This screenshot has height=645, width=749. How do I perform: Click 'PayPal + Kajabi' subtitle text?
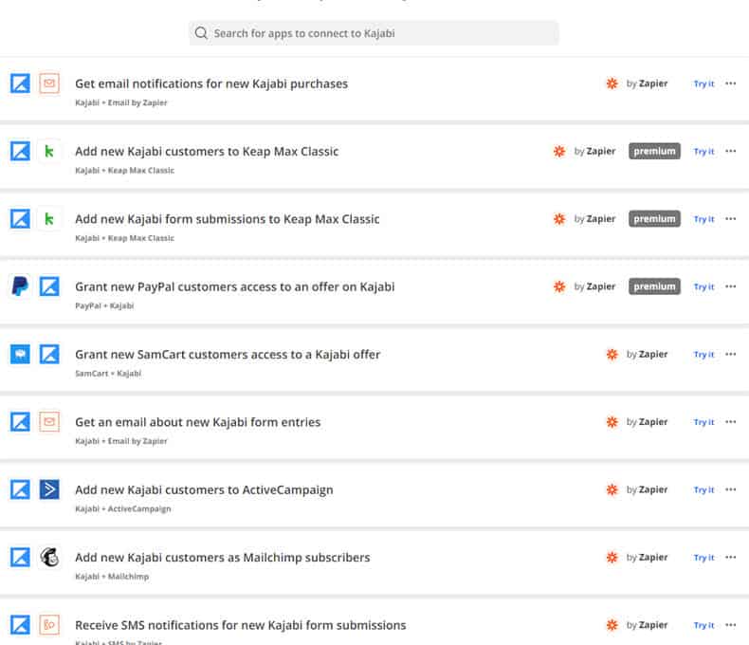[x=104, y=305]
